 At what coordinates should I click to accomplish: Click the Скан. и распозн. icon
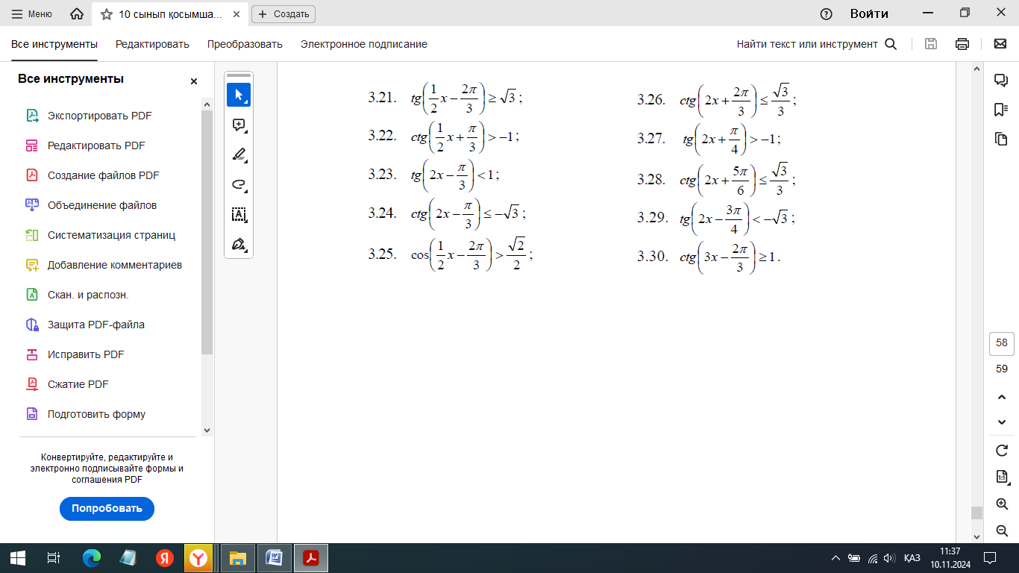point(32,295)
